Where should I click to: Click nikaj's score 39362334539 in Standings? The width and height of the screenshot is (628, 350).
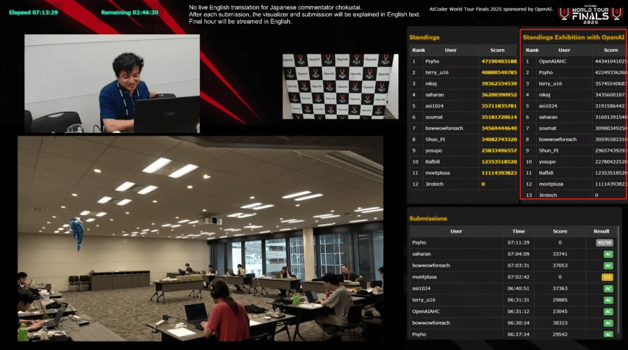[499, 84]
